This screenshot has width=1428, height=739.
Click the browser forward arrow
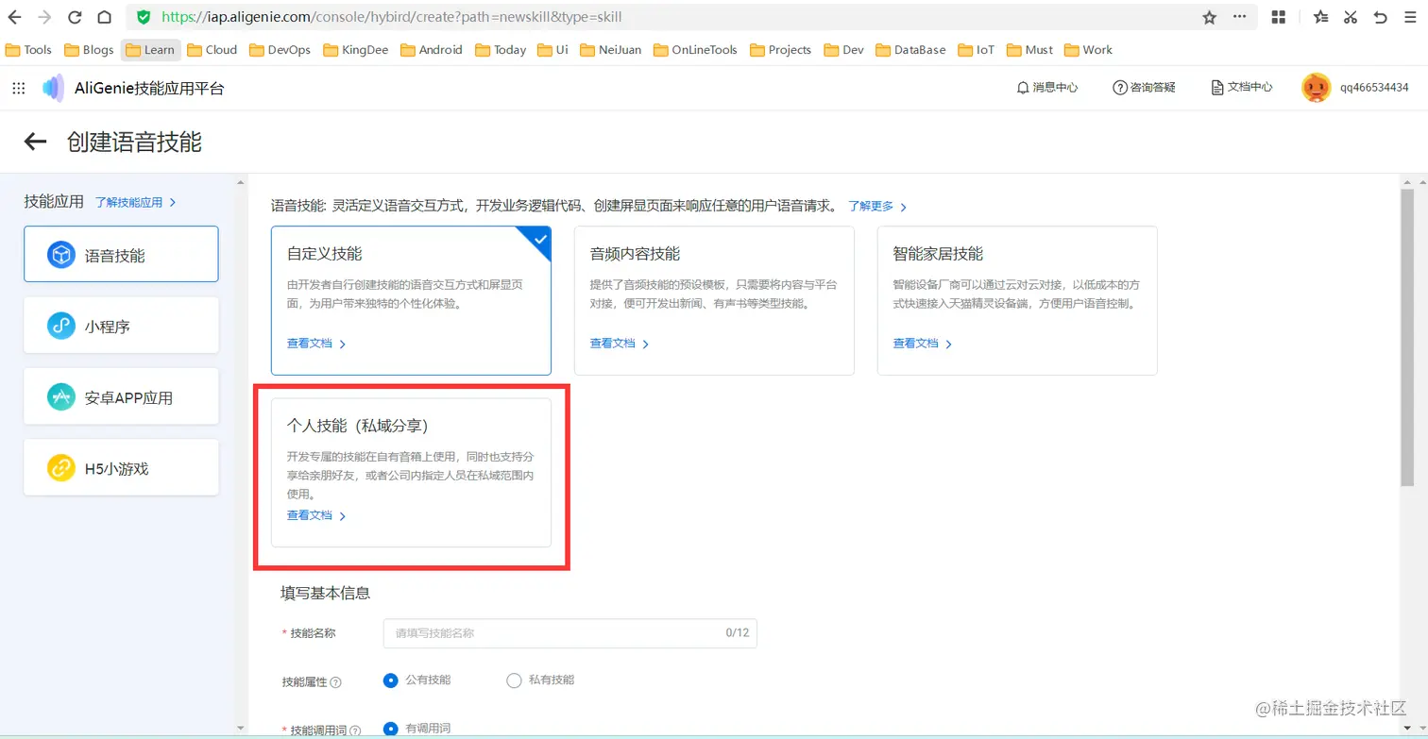point(44,17)
